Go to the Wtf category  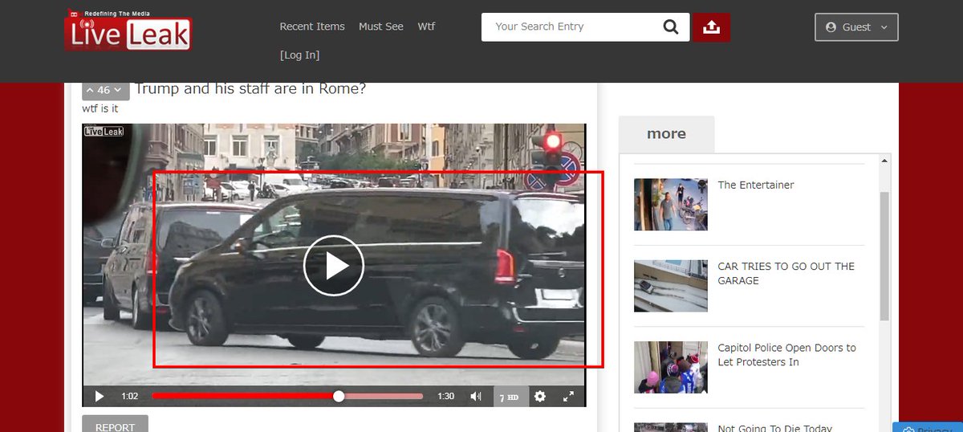click(x=426, y=26)
